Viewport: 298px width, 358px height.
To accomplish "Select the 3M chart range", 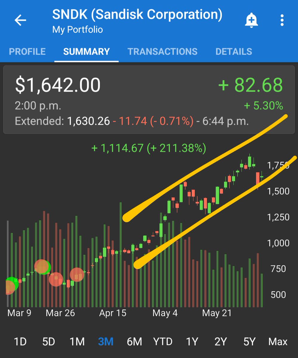I will click(106, 342).
